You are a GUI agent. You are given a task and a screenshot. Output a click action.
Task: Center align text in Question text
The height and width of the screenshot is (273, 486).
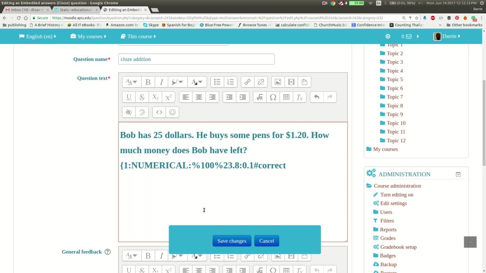click(x=199, y=97)
